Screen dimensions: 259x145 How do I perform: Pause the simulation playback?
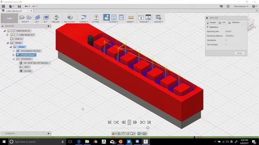tap(129, 122)
